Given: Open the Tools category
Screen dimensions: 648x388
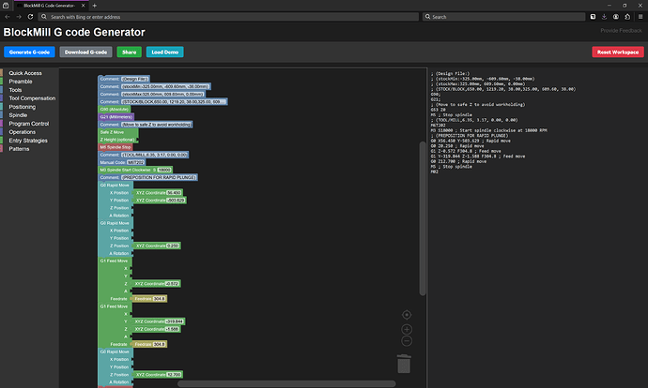Looking at the screenshot, I should pyautogui.click(x=15, y=90).
